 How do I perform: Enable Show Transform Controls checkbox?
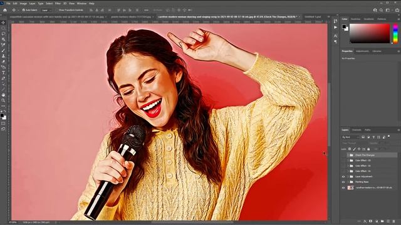point(57,10)
